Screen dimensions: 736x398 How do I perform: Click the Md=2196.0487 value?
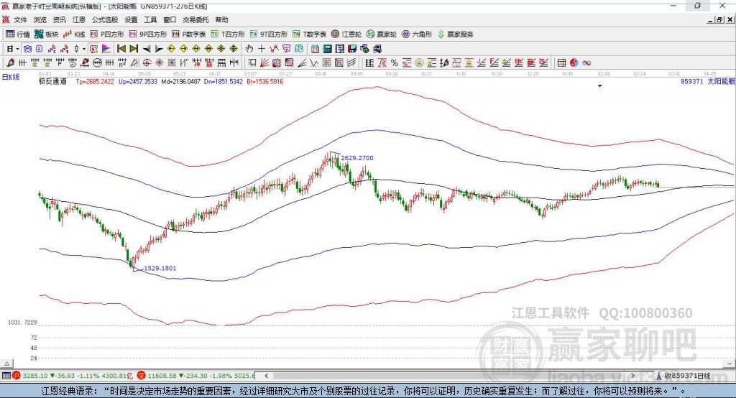pyautogui.click(x=180, y=82)
